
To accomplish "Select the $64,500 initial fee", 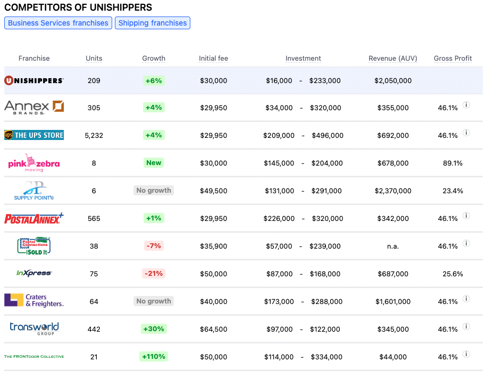I will [x=214, y=329].
